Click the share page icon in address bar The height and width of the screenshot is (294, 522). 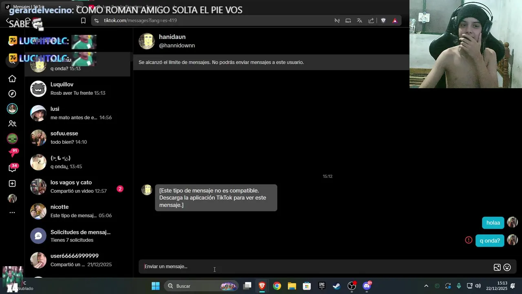pyautogui.click(x=371, y=20)
